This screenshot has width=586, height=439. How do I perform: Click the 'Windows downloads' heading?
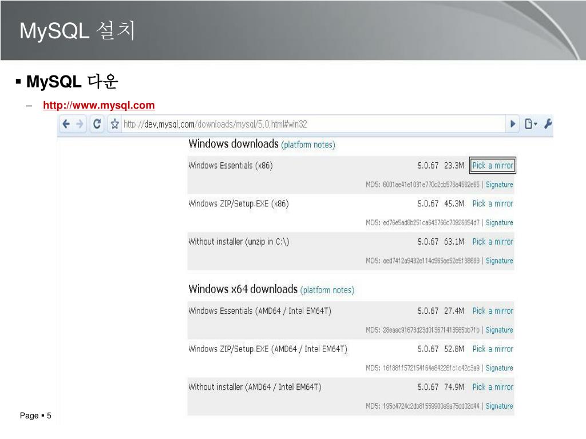coord(233,143)
